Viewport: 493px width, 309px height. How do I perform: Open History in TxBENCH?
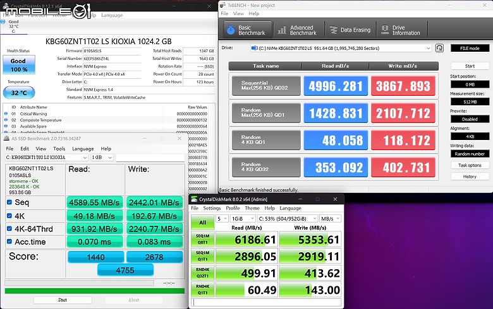[x=470, y=177]
